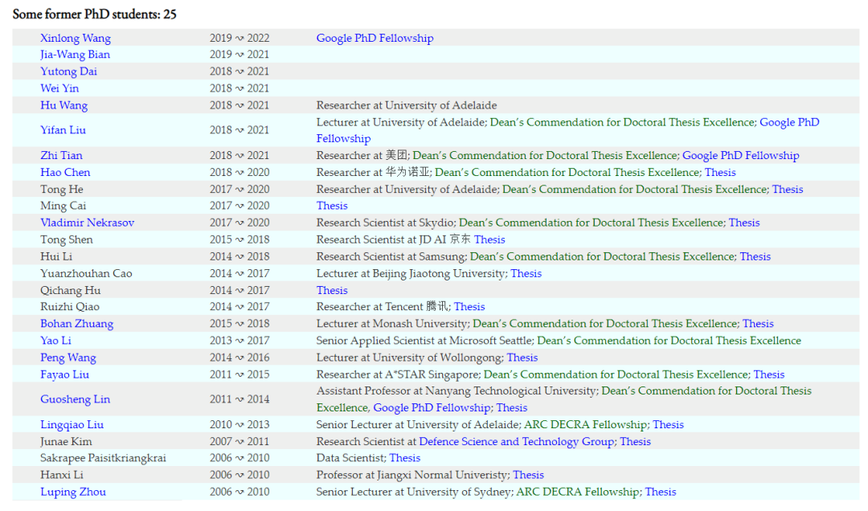Open Thesis link in Tong Shen row
The height and width of the screenshot is (511, 868).
[x=489, y=239]
